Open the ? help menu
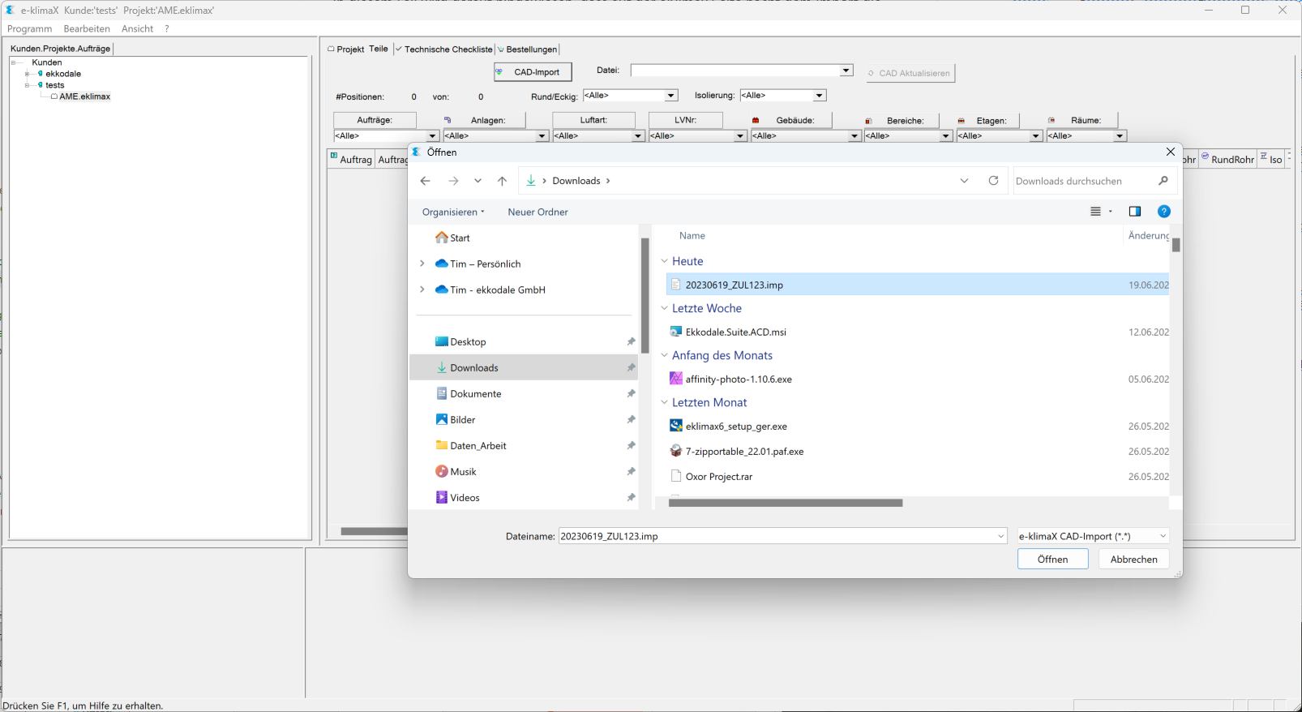This screenshot has width=1302, height=712. [x=167, y=28]
